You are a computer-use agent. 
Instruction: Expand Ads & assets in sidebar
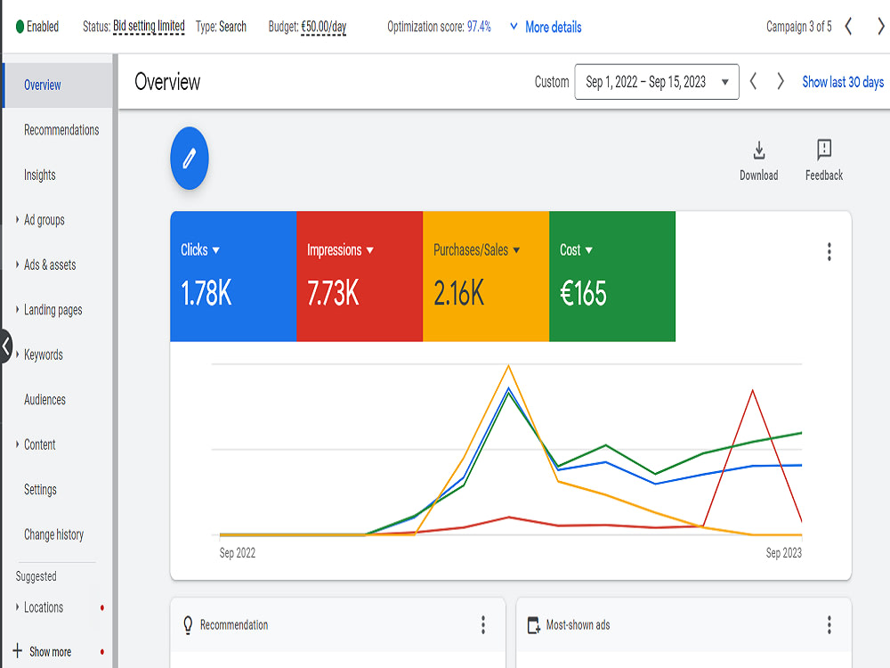[17, 265]
